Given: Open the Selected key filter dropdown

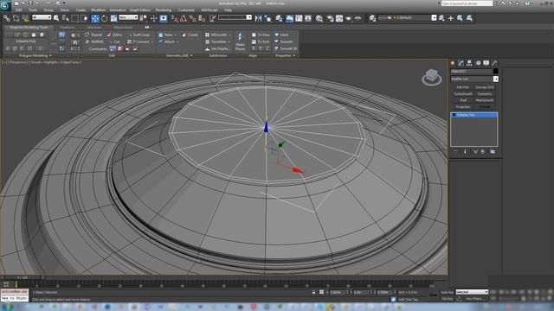Looking at the screenshot, I should click(472, 292).
